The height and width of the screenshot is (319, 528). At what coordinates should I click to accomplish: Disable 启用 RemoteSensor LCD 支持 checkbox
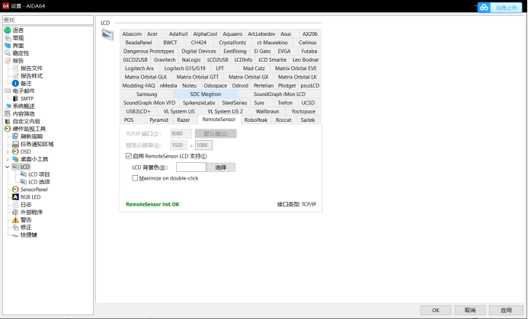click(x=129, y=156)
